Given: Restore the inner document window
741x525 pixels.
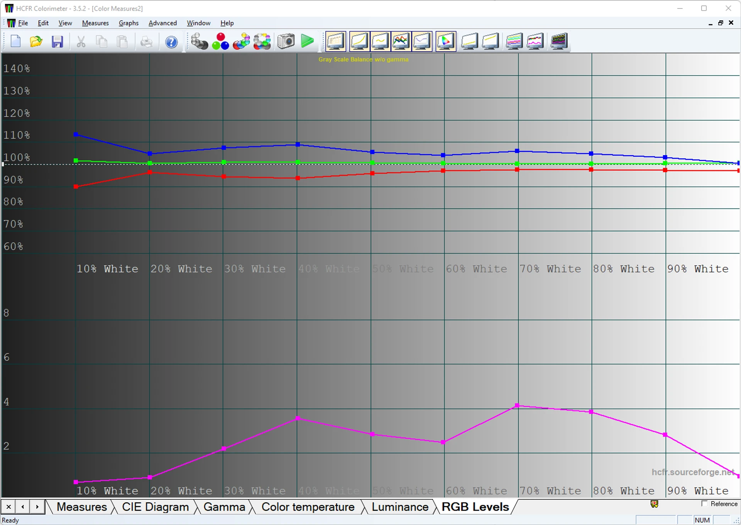Looking at the screenshot, I should pos(721,23).
